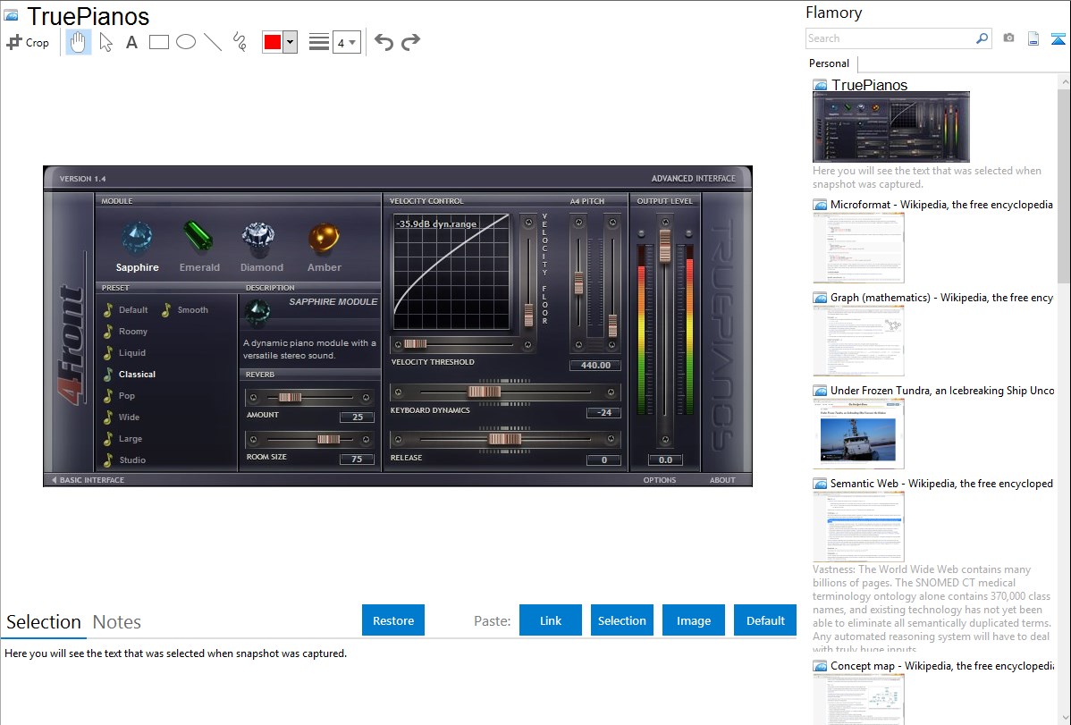Select the Amber module gem

point(323,239)
